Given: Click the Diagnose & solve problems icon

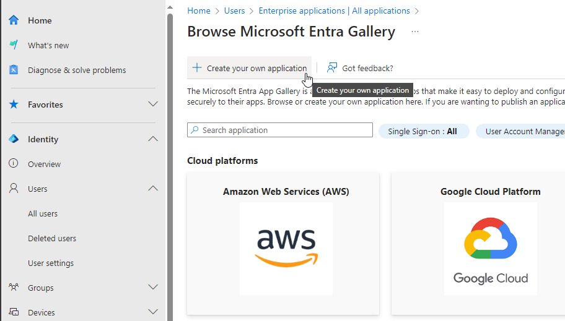Looking at the screenshot, I should (14, 69).
